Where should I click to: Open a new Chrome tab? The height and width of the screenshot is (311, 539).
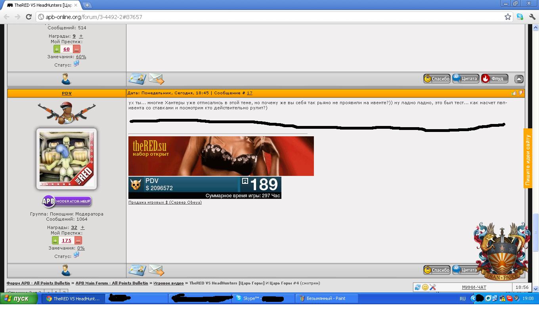tap(87, 5)
